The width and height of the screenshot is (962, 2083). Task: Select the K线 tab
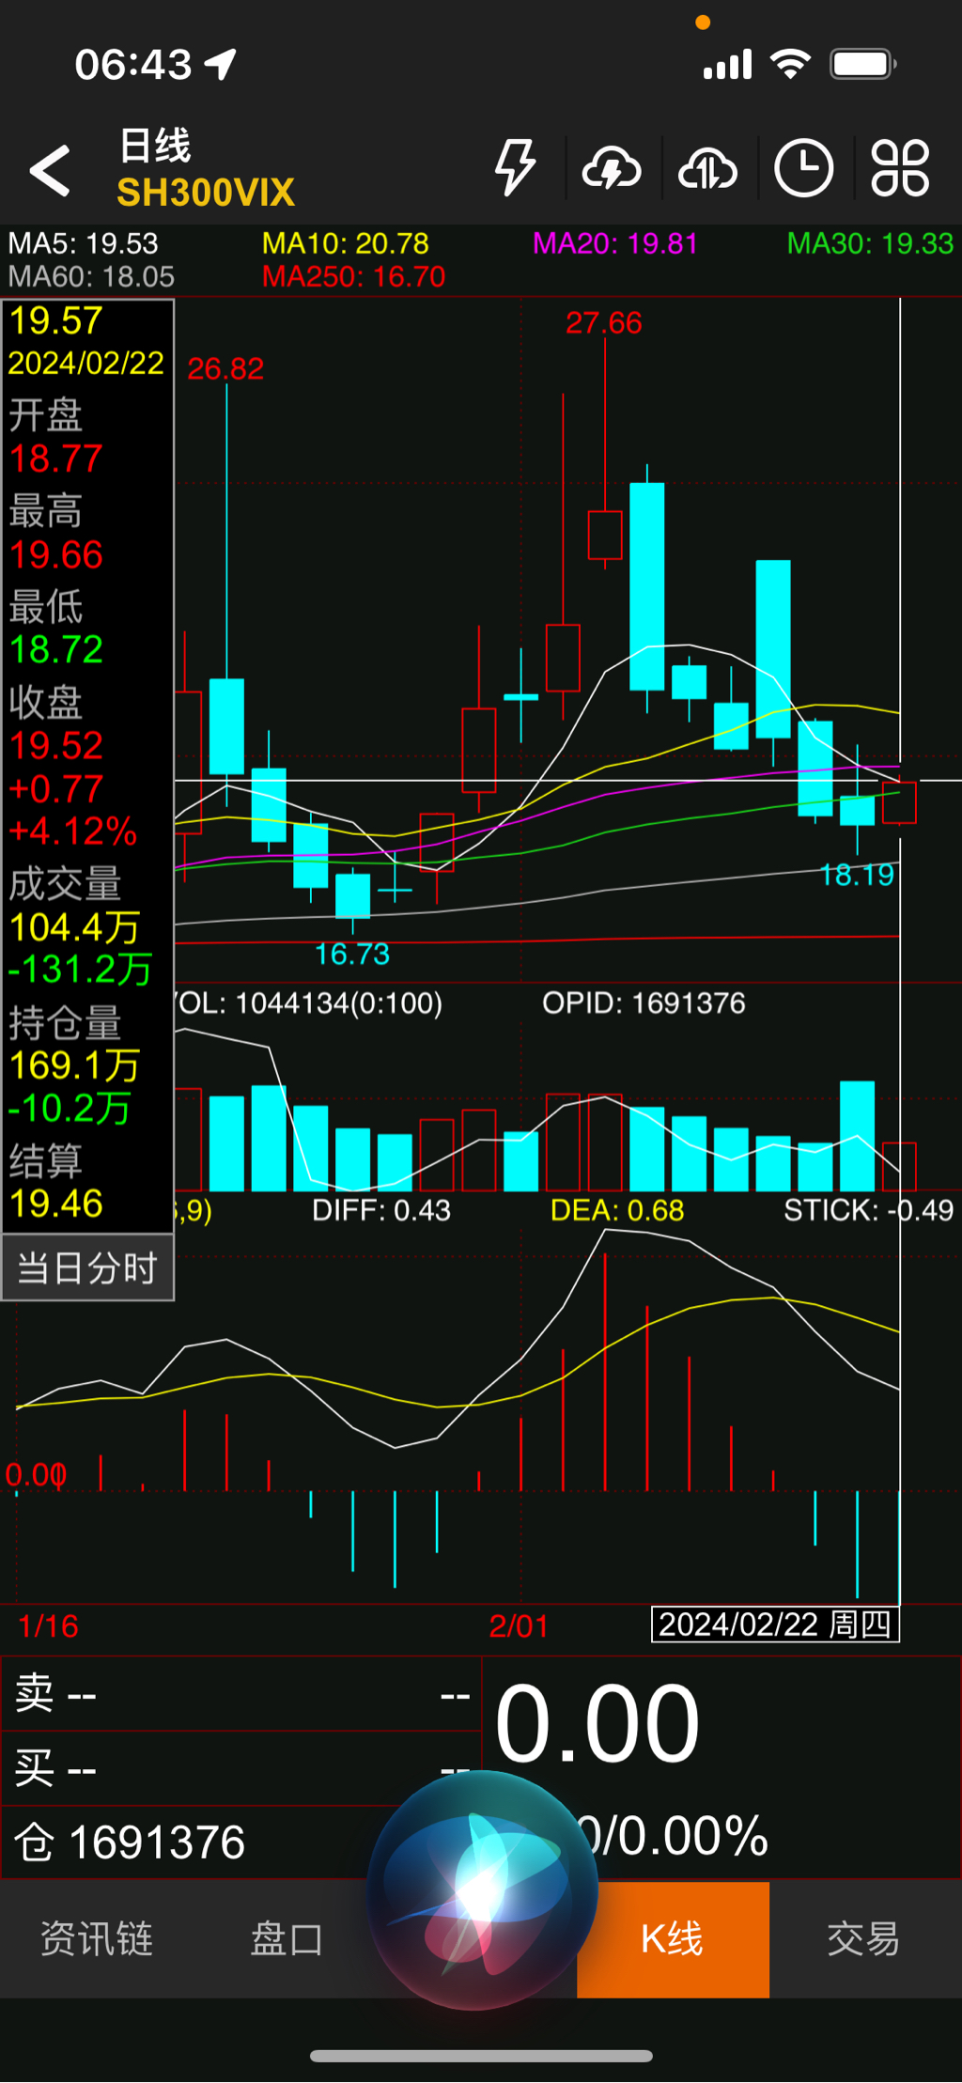(673, 1938)
